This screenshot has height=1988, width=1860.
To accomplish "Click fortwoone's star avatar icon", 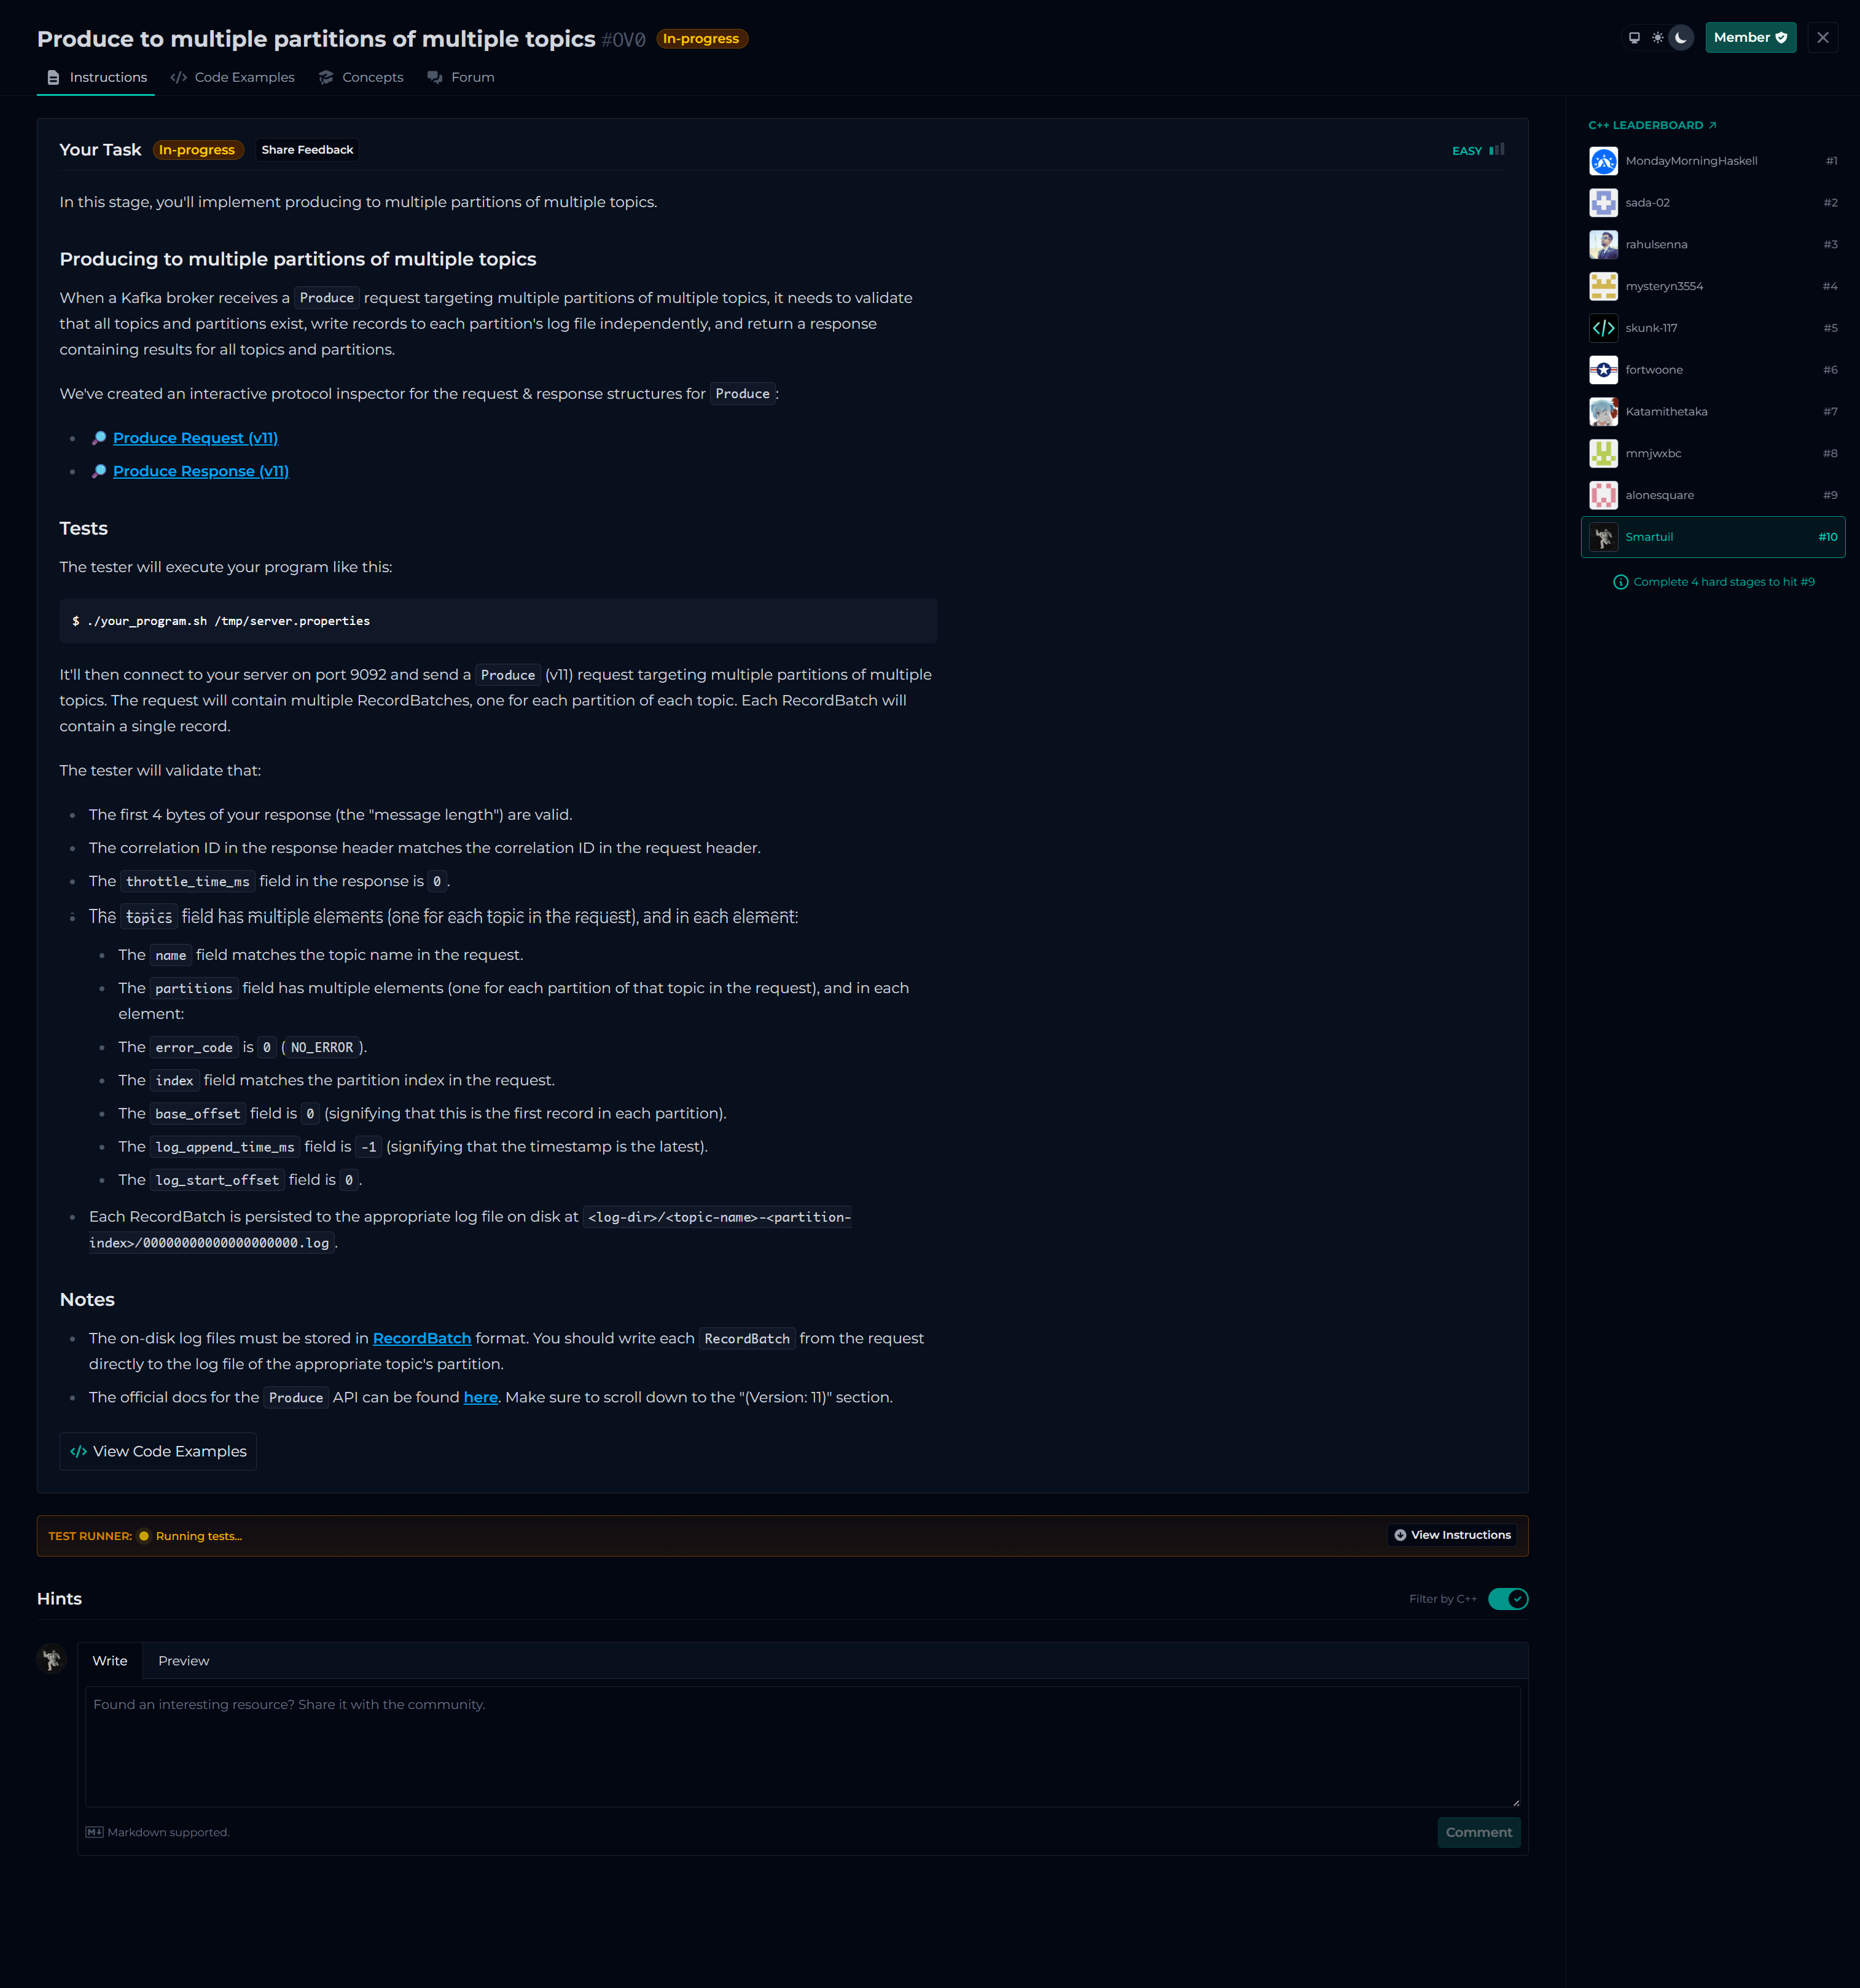I will click(1603, 370).
